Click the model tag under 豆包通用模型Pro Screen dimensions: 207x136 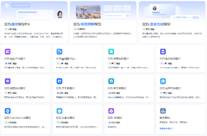(11, 29)
